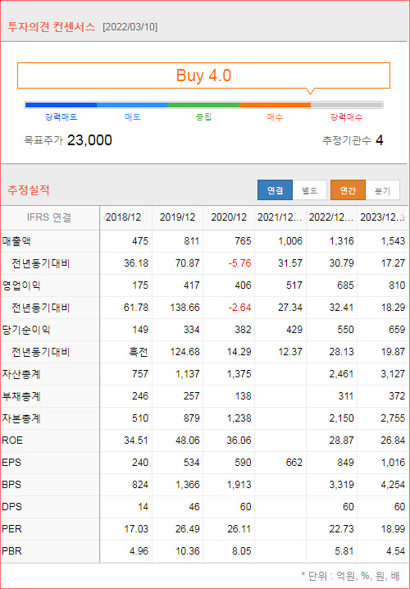410x589 pixels.
Task: Click negative -5.76 sales growth value
Action: coord(239,263)
